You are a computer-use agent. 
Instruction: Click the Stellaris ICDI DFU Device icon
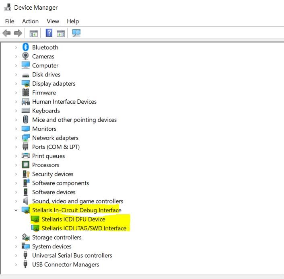pyautogui.click(x=35, y=219)
